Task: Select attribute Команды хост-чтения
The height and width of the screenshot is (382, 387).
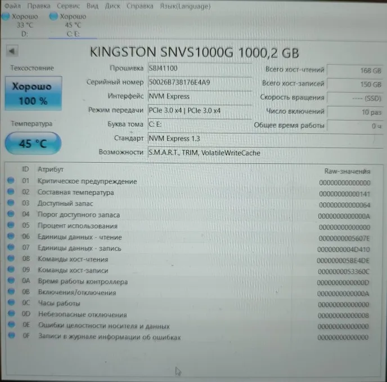Action: click(73, 259)
